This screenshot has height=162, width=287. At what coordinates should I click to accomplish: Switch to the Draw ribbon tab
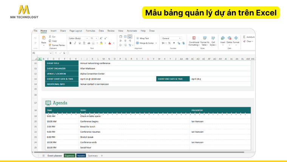click(152, 31)
